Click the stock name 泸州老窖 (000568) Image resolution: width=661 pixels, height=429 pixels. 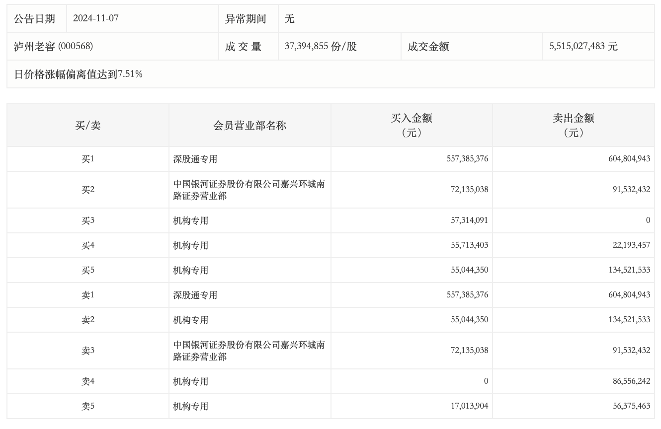(x=53, y=47)
